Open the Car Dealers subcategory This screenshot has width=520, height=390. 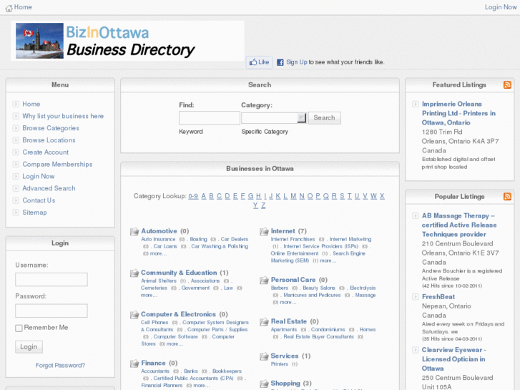[x=235, y=239]
